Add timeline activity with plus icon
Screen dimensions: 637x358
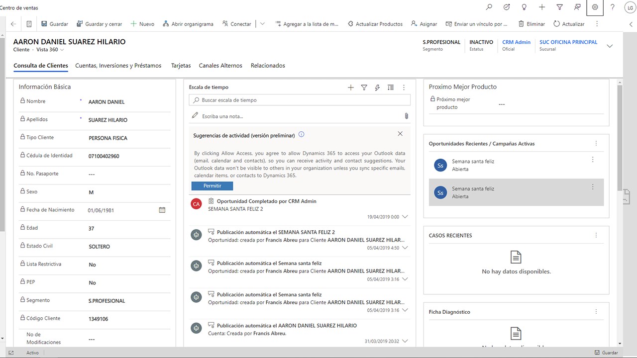[x=351, y=88]
